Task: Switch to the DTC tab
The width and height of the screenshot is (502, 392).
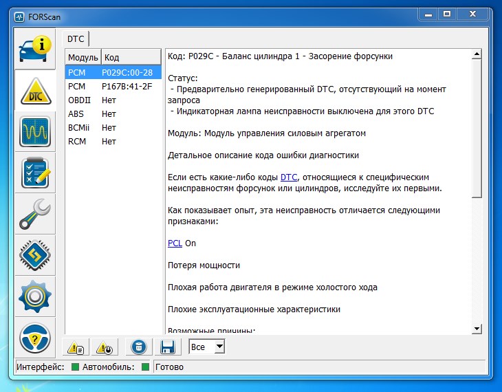Action: click(76, 39)
